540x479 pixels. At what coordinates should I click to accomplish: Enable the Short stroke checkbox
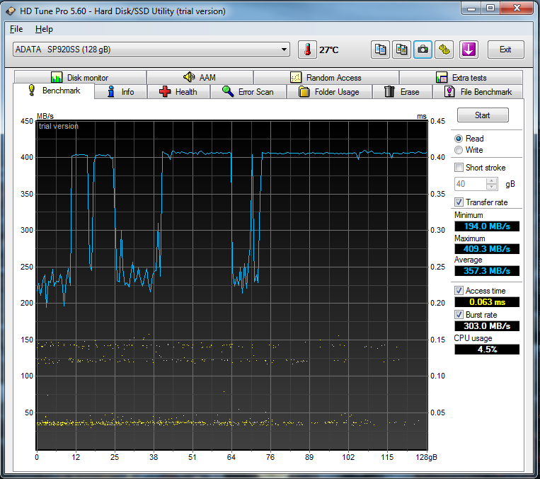coord(459,168)
